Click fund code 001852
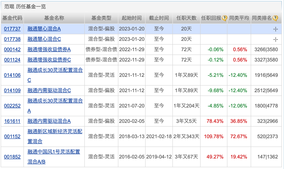Viewport: 284px width, 169px height. tap(12, 157)
